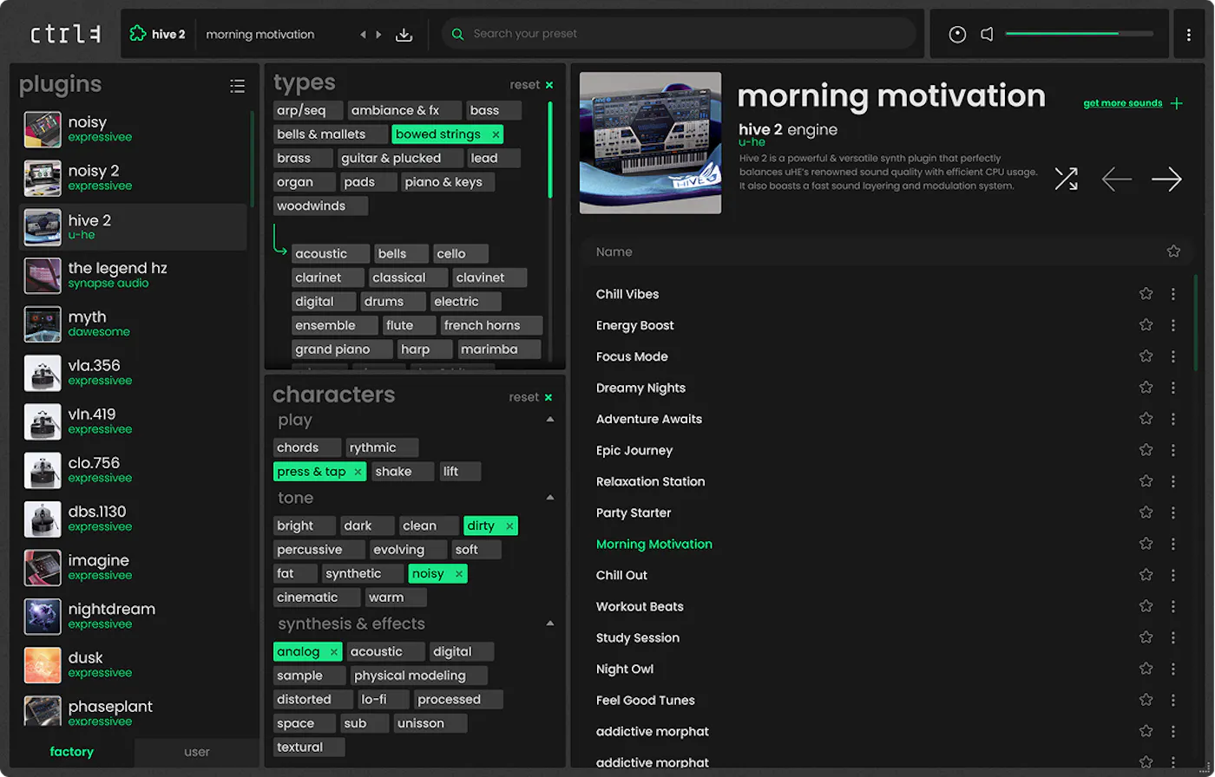Switch to the user tab
Viewport: 1215px width, 777px height.
(x=197, y=752)
